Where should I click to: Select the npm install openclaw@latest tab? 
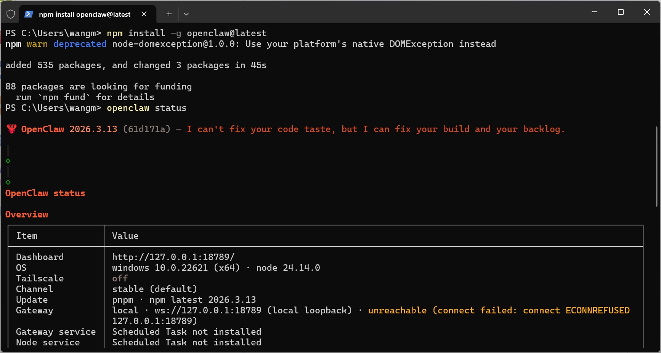coord(84,14)
